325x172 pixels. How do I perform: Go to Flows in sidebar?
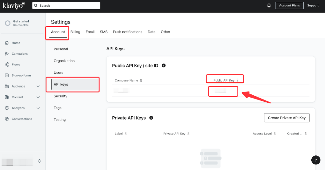point(16,65)
